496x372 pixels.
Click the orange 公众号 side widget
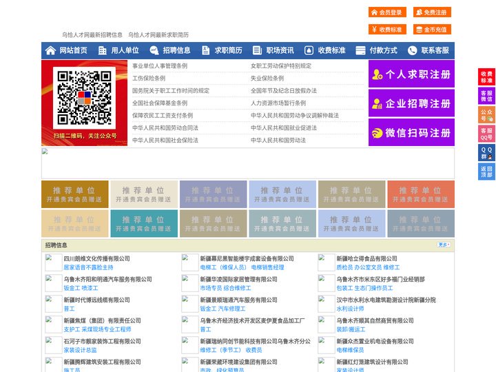point(486,115)
